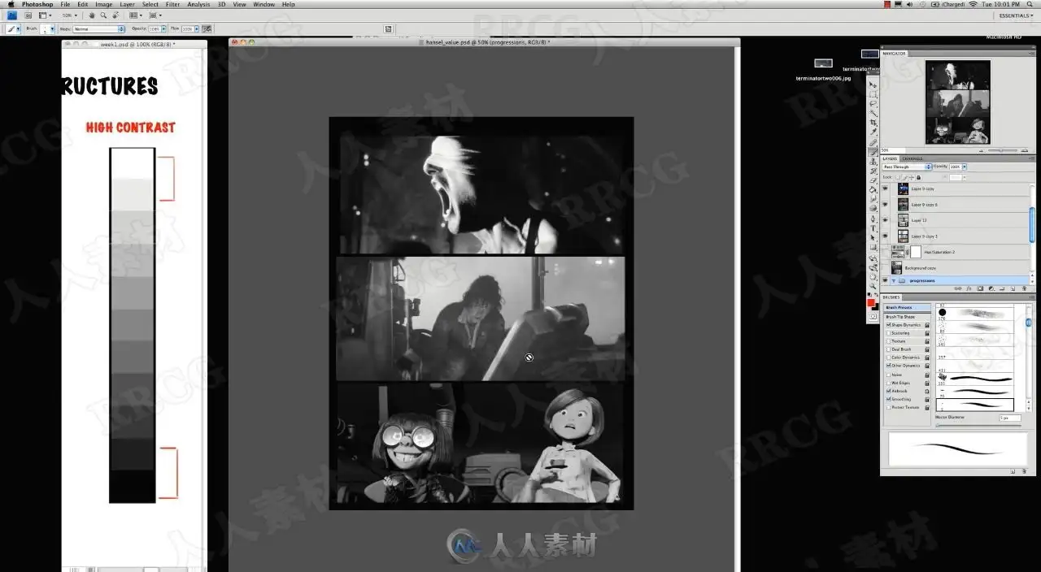Enable the Wet Edges checkbox

pos(888,383)
